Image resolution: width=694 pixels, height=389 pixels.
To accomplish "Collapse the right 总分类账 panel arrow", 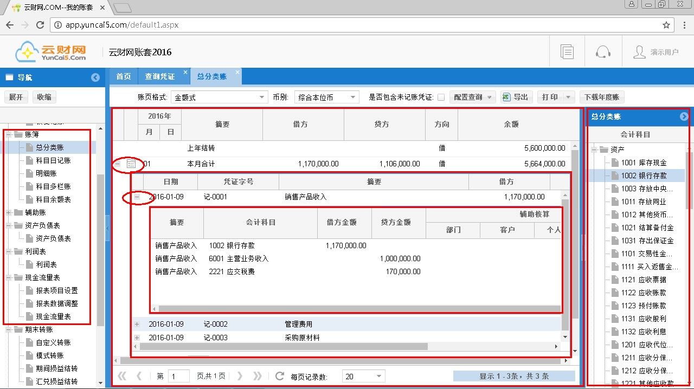I will click(684, 116).
